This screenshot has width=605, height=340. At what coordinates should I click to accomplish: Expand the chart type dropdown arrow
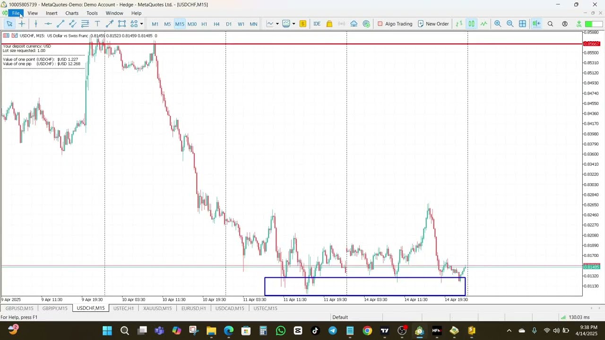coord(277,24)
